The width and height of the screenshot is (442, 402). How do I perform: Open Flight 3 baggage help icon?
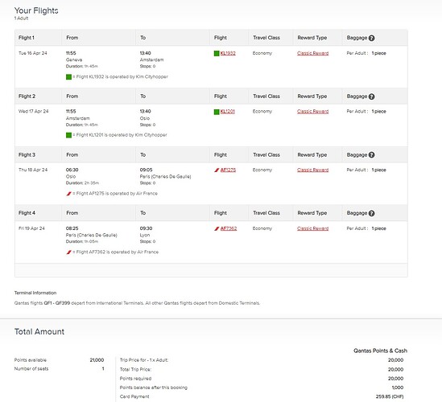click(x=371, y=155)
